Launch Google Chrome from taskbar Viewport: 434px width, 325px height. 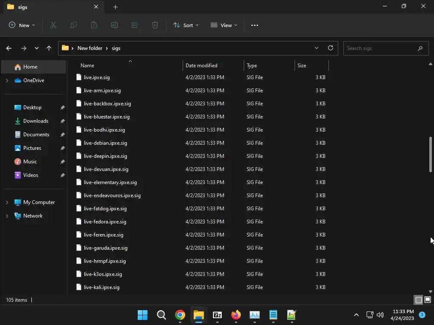180,315
